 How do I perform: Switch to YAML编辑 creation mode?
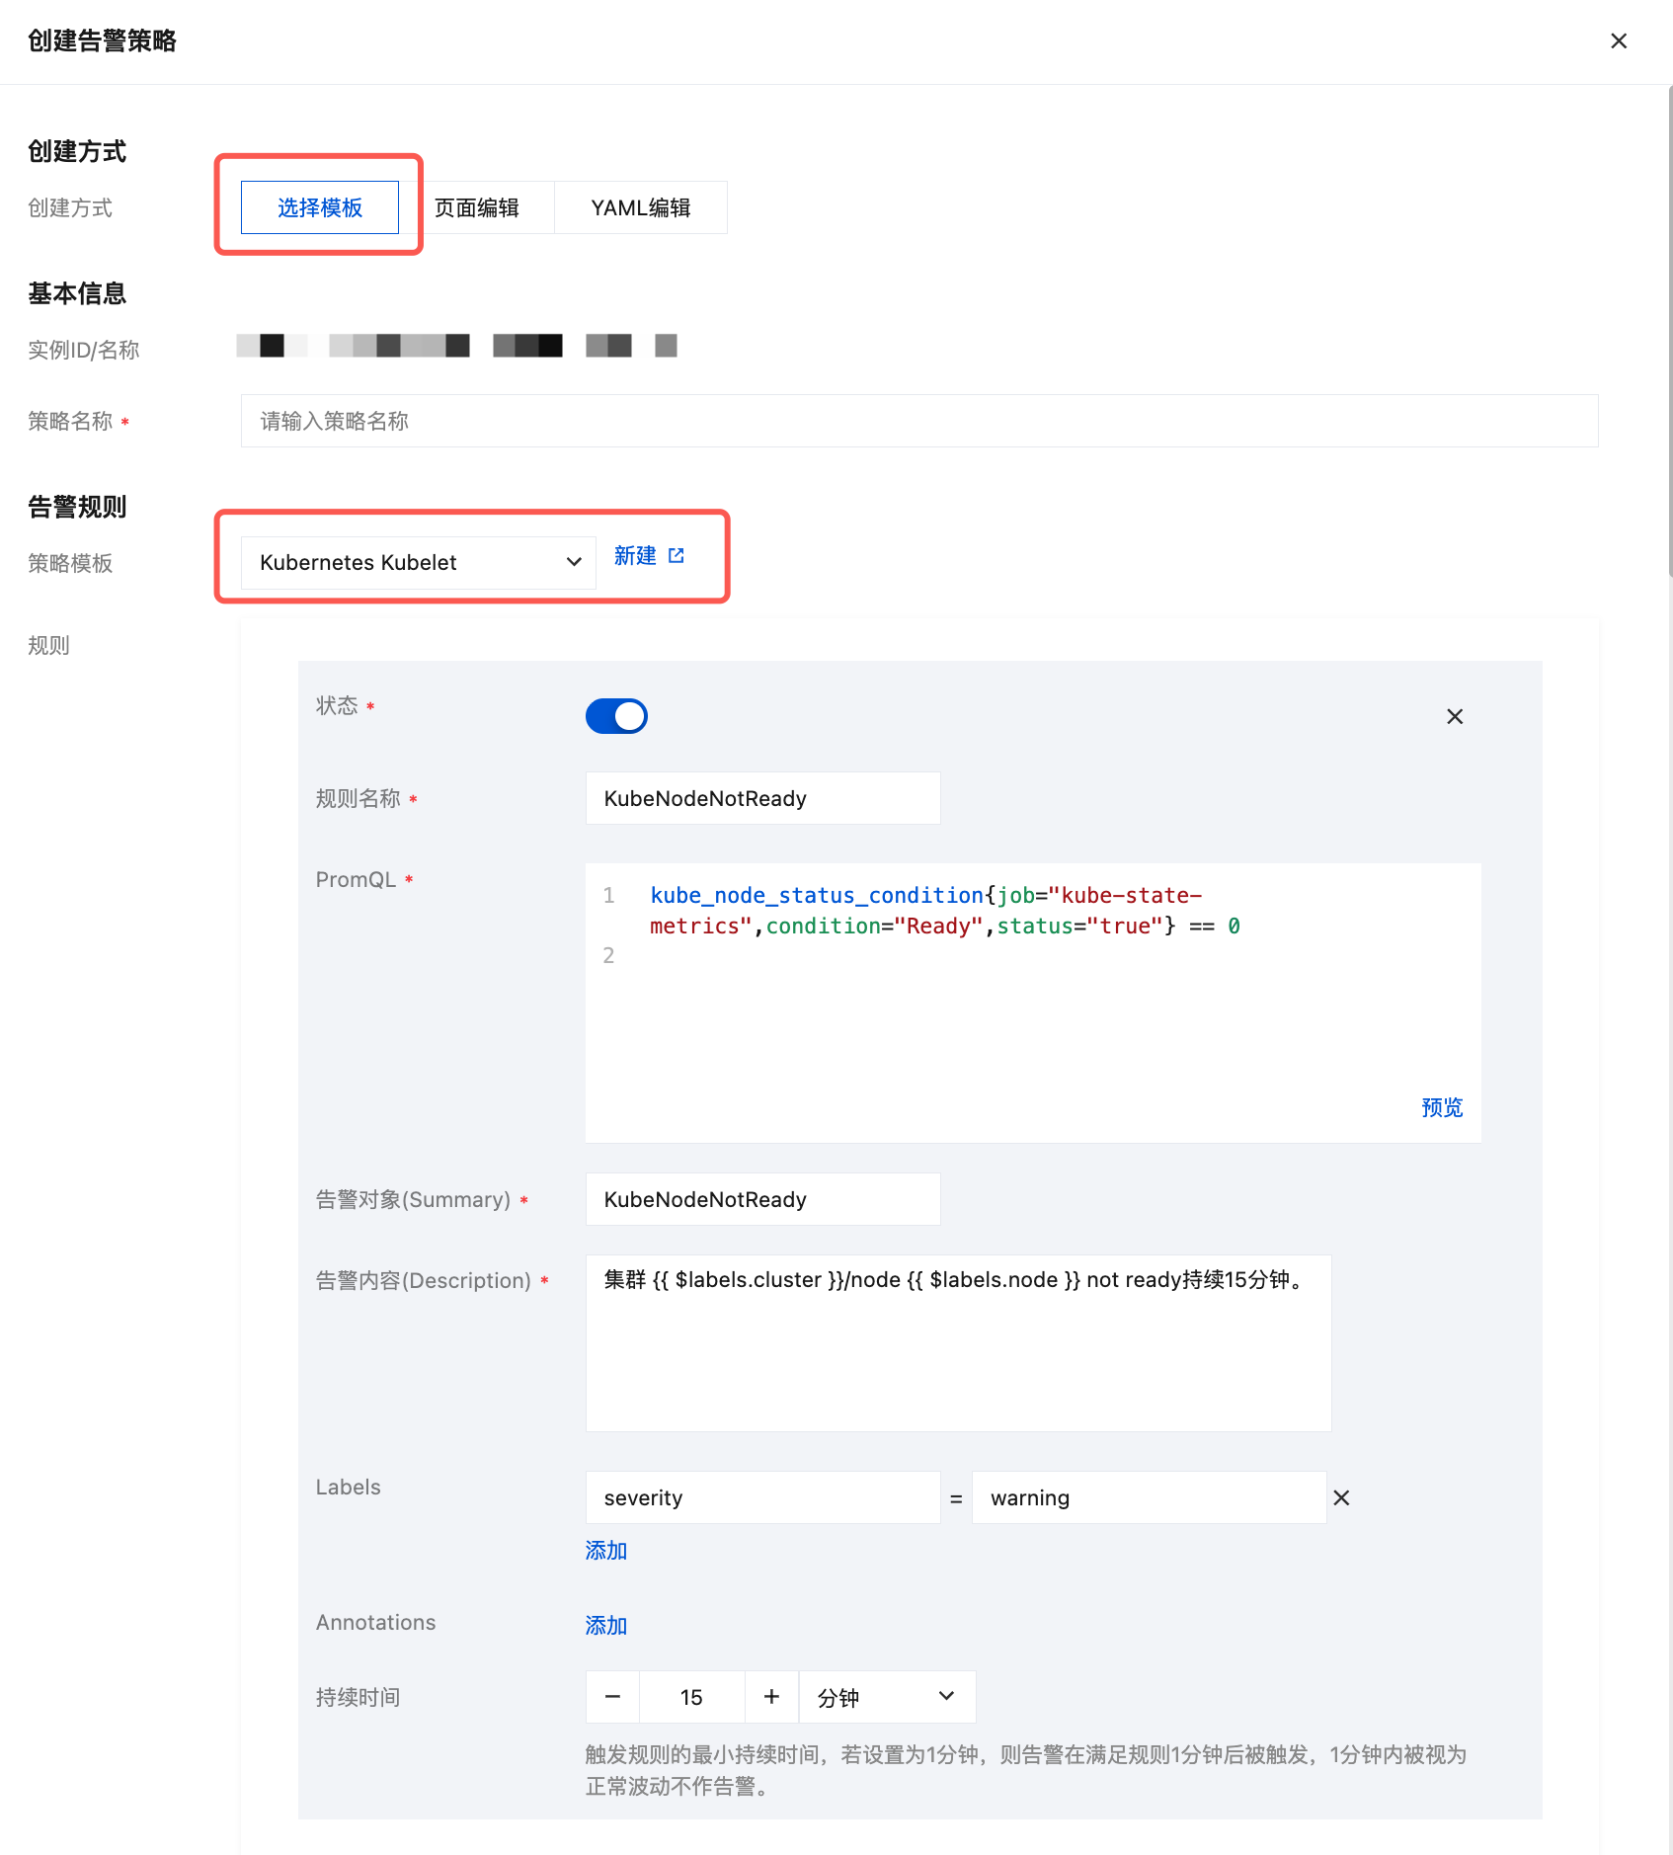coord(641,207)
